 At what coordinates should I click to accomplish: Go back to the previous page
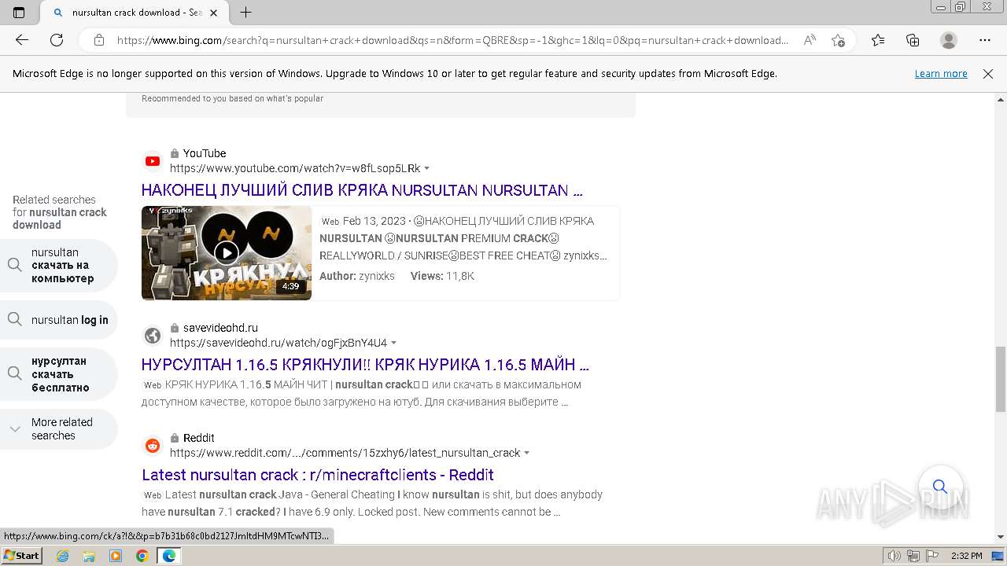(x=22, y=40)
